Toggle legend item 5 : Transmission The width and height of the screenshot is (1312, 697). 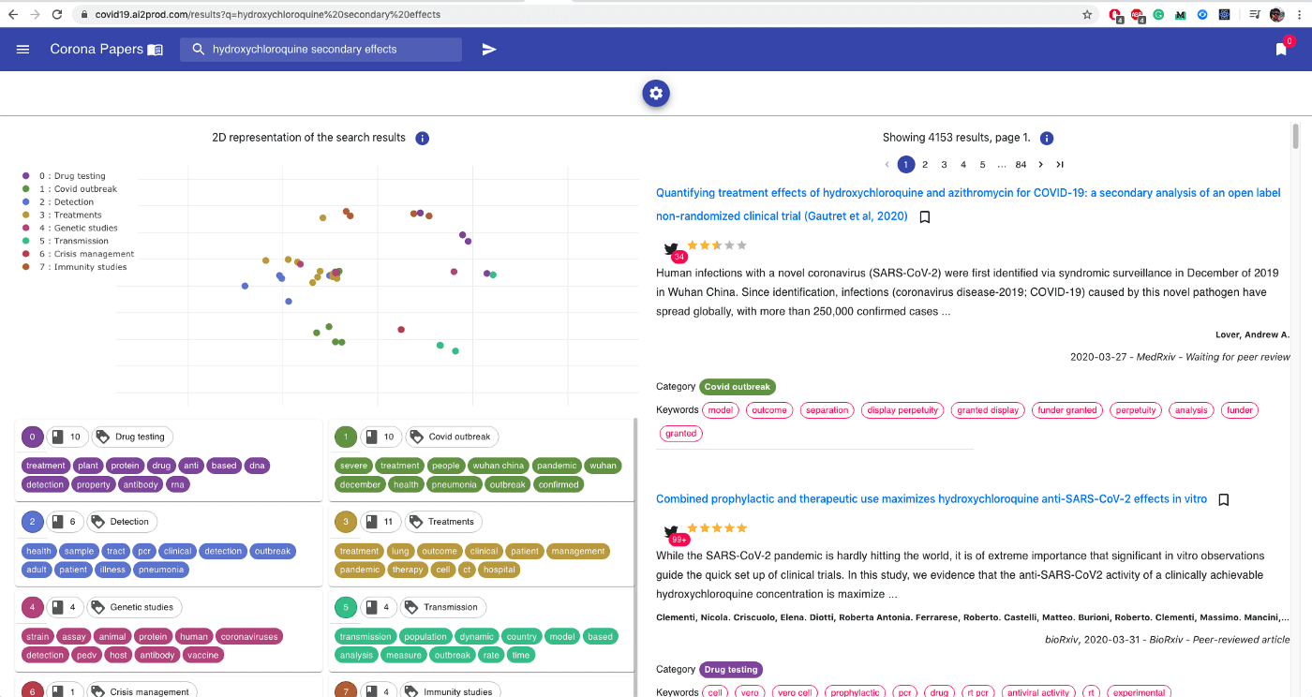(65, 241)
